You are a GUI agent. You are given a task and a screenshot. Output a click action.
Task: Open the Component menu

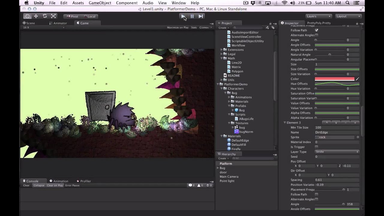(127, 3)
